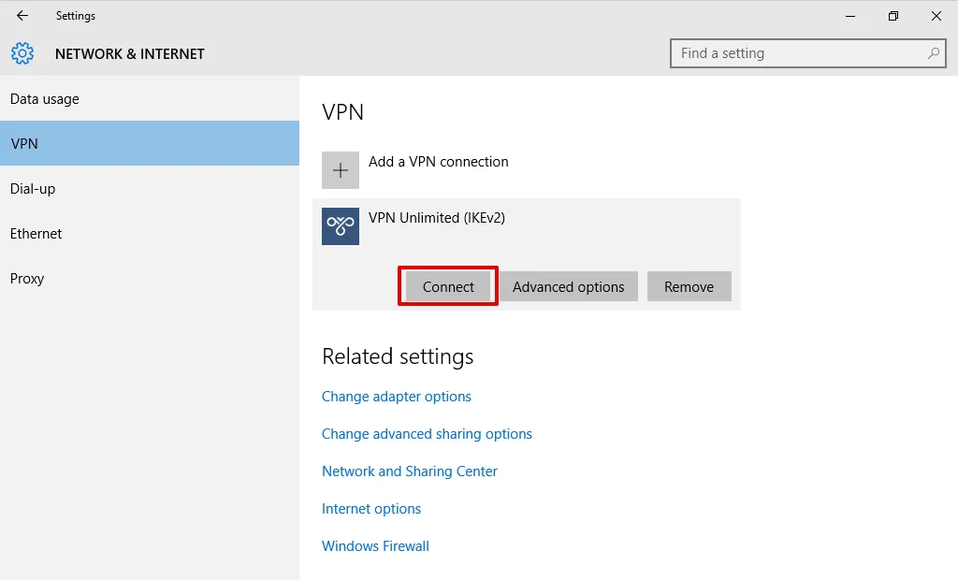The height and width of the screenshot is (580, 958).
Task: Open Internet options link
Action: click(x=371, y=509)
